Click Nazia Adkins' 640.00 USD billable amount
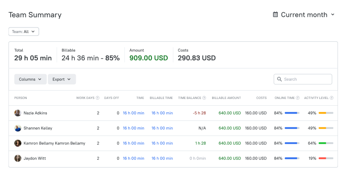The height and width of the screenshot is (174, 346). tap(230, 113)
